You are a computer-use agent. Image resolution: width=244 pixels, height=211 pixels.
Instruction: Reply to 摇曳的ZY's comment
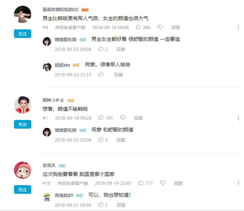[x=121, y=205]
